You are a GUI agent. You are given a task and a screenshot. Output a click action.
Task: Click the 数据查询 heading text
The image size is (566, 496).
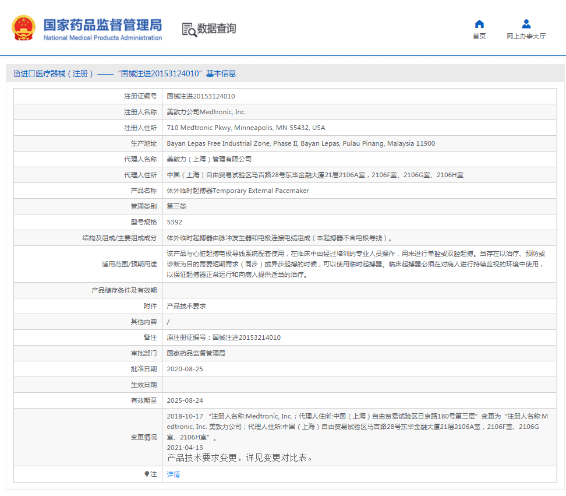click(x=217, y=29)
